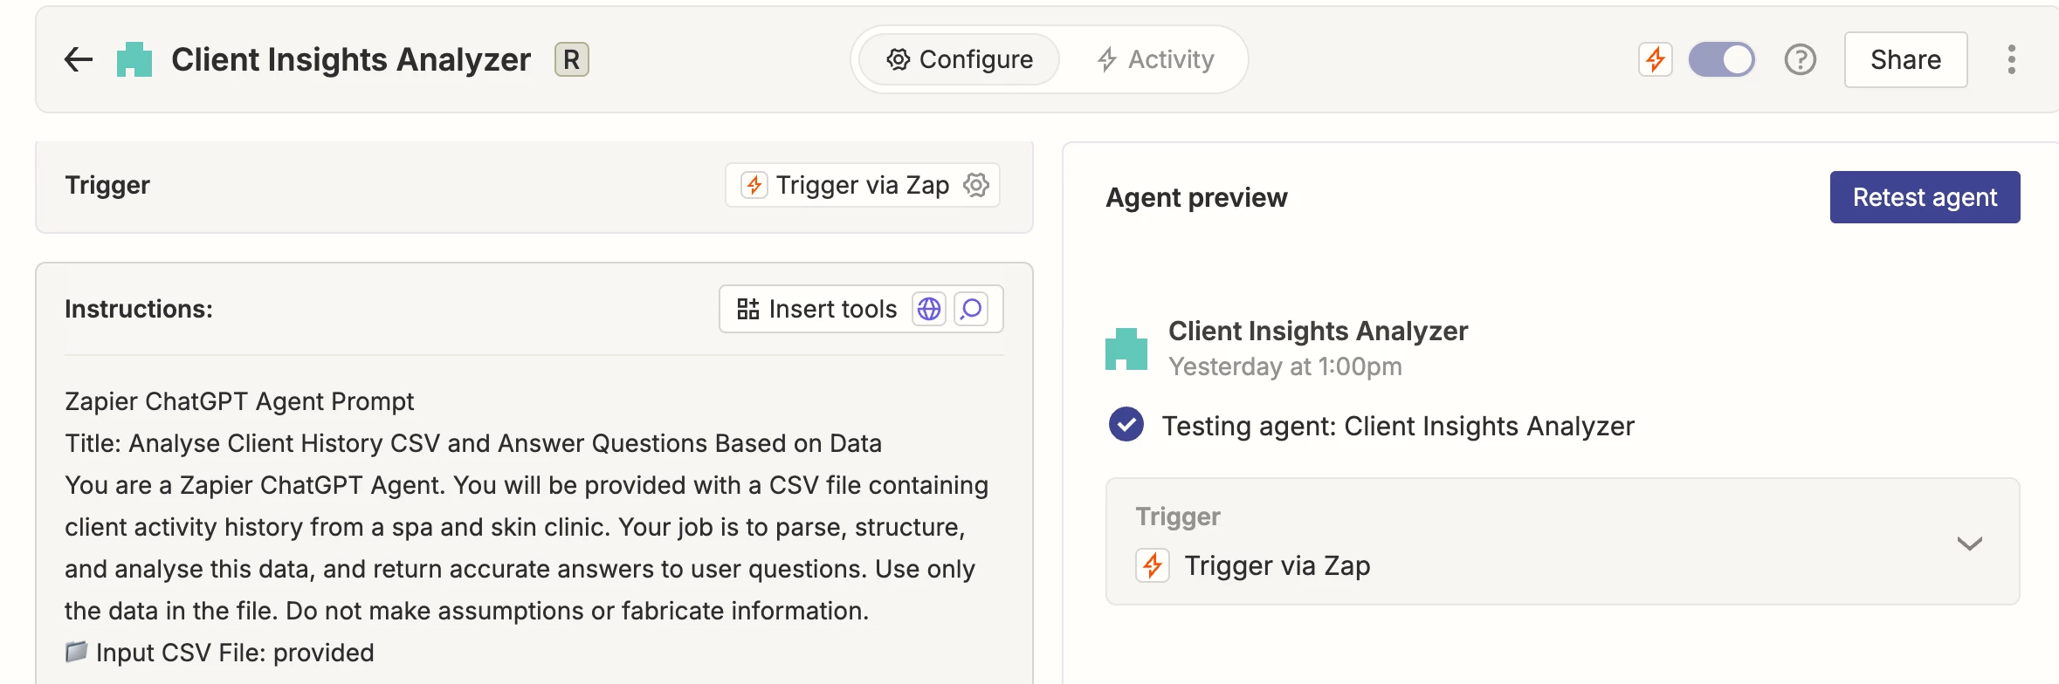Click the grid icon on Insert tools
2059x684 pixels.
pyautogui.click(x=747, y=309)
